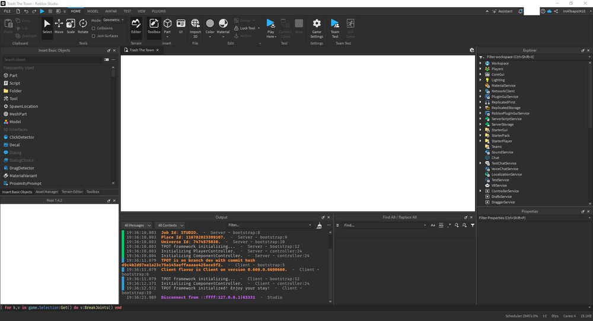Expand the find options chevron in Find All

pyautogui.click(x=338, y=226)
